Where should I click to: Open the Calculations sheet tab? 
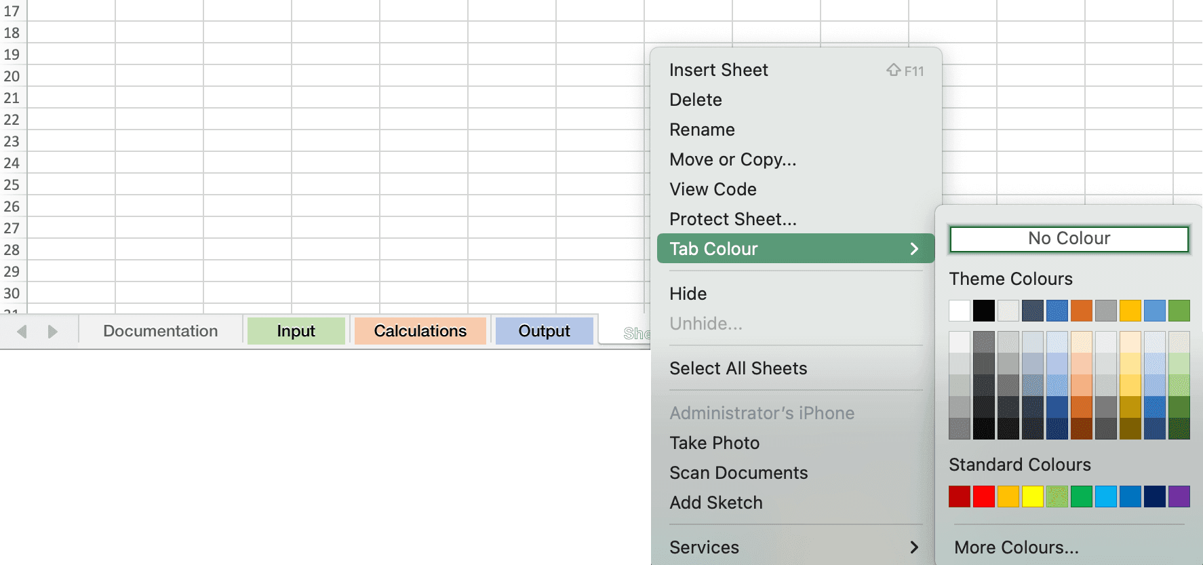[420, 331]
